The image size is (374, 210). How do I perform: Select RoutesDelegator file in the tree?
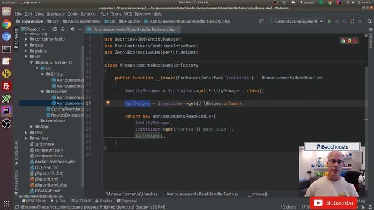65,115
